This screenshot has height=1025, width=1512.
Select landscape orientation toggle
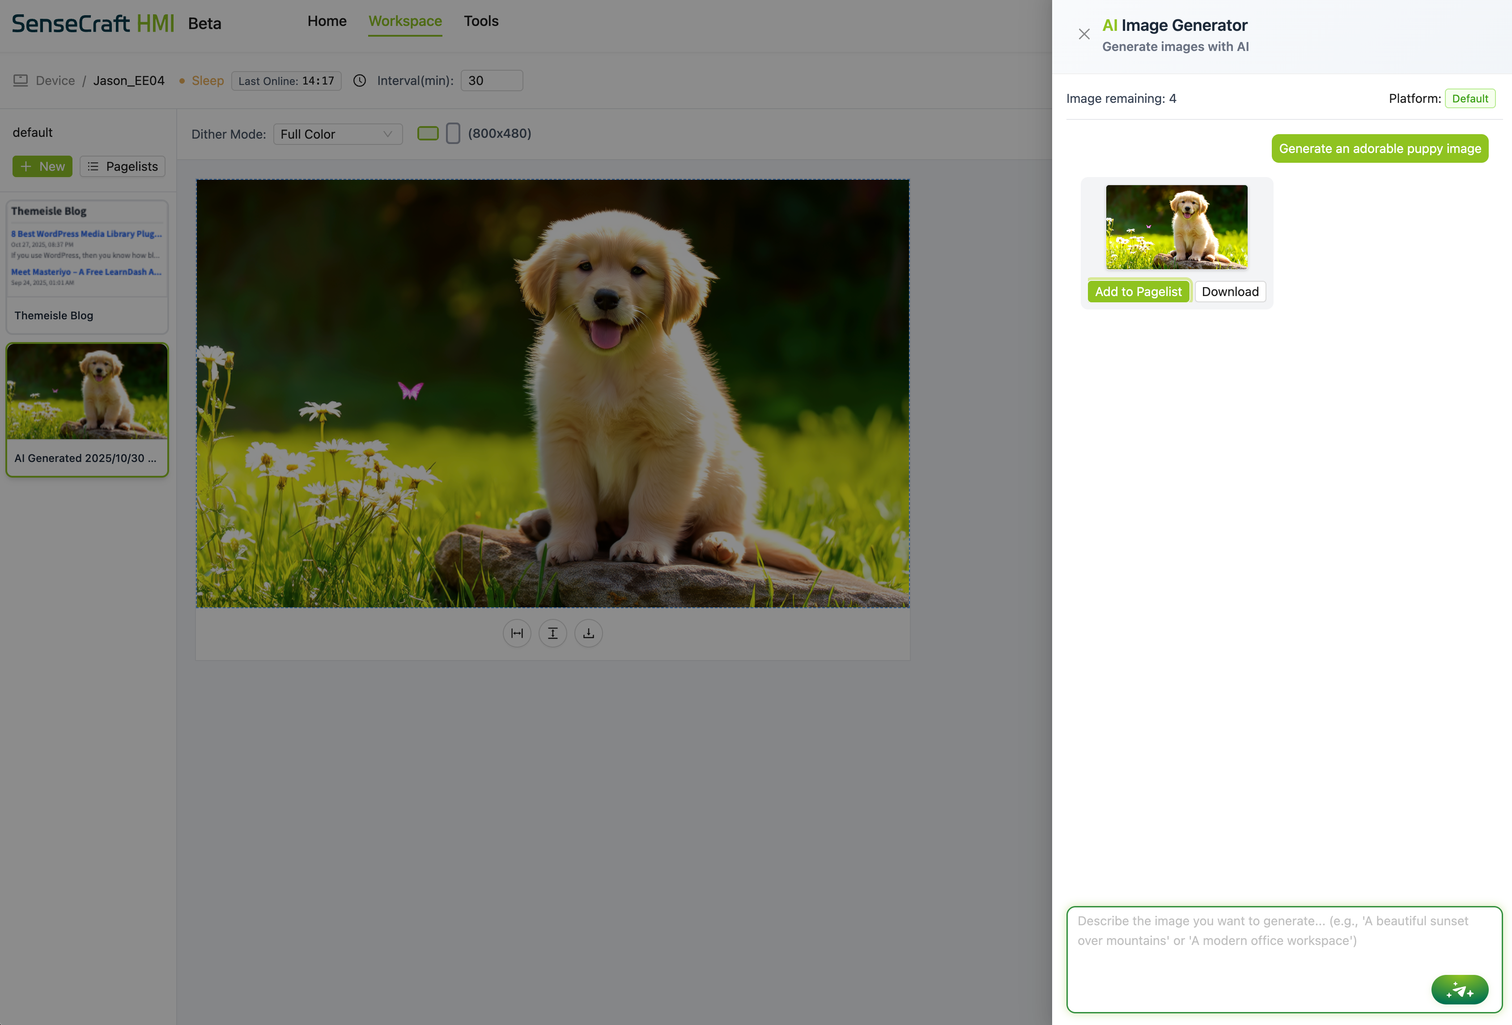pyautogui.click(x=428, y=133)
